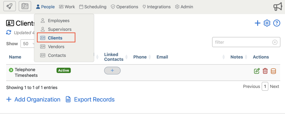Image resolution: width=285 pixels, height=114 pixels.
Task: Open the Show entries count dropdown
Action: (27, 44)
